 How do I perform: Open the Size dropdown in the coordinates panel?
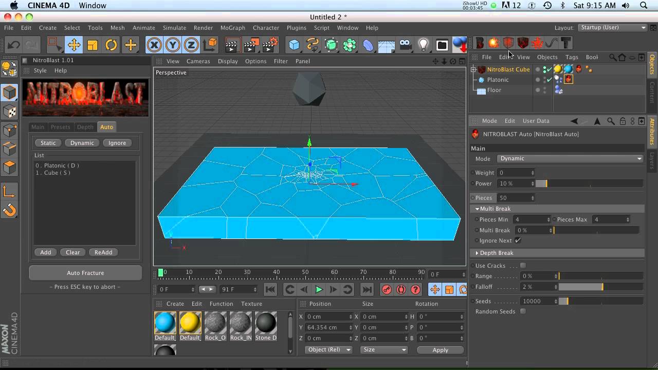384,349
